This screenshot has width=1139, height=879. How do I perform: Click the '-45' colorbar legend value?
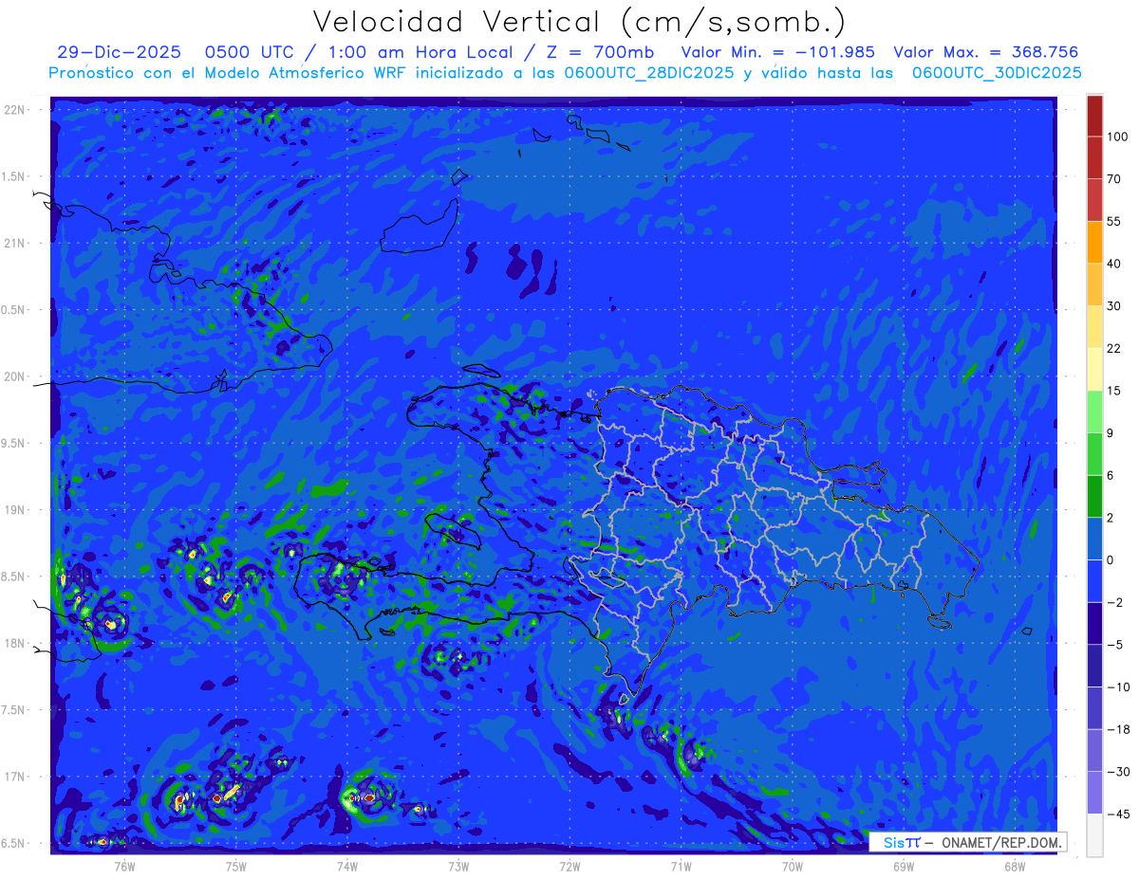pos(1117,814)
